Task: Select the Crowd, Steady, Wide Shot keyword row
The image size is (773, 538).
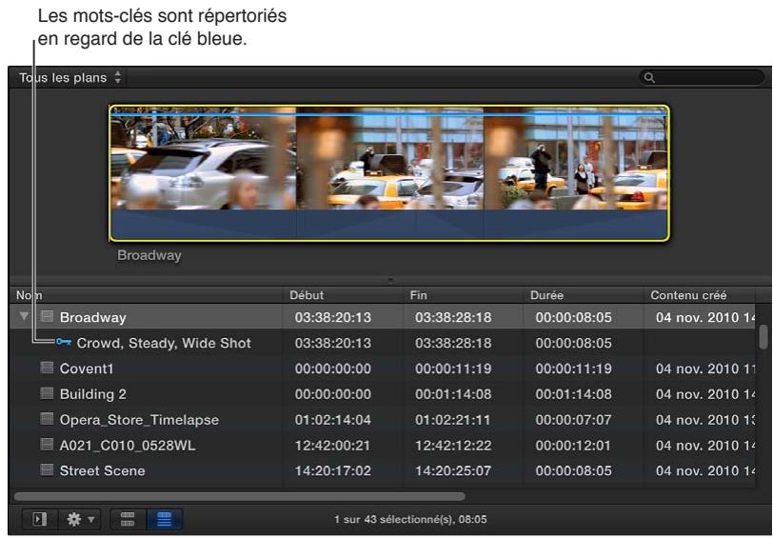Action: tap(382, 343)
